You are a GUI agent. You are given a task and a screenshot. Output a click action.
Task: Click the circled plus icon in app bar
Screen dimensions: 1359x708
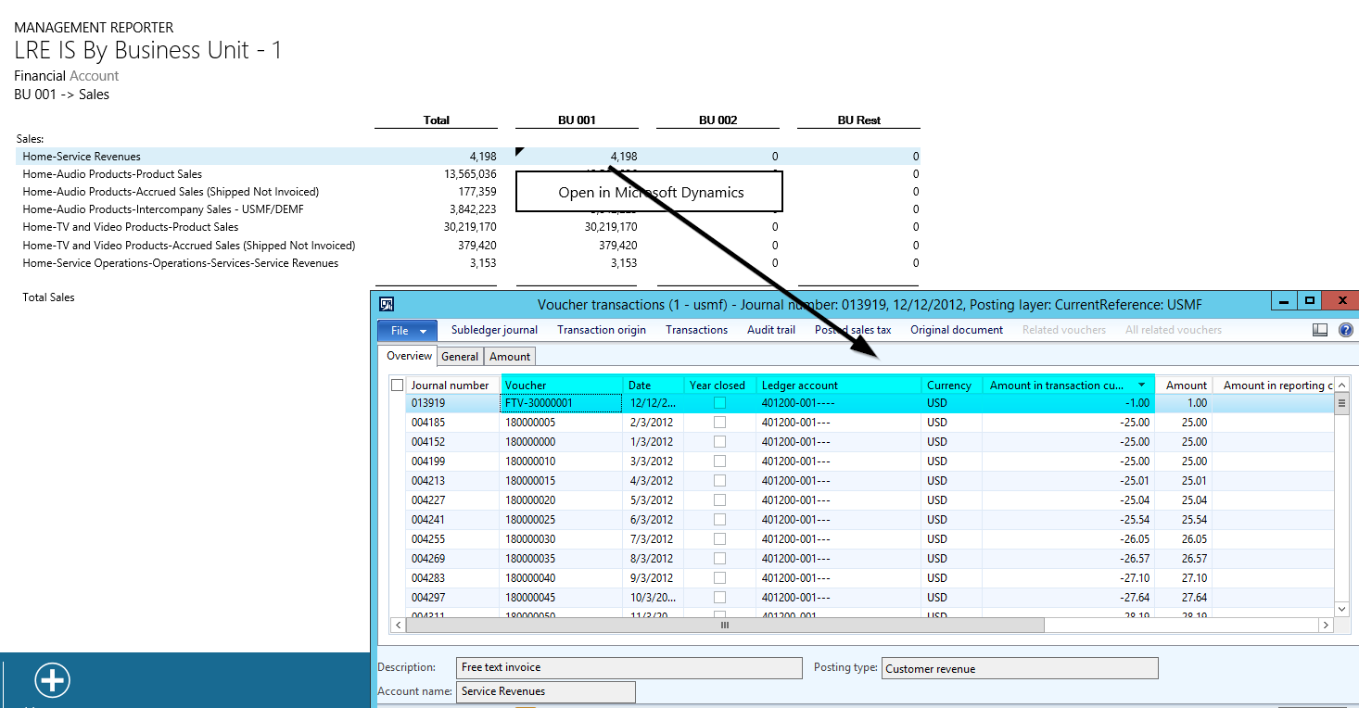pos(52,680)
